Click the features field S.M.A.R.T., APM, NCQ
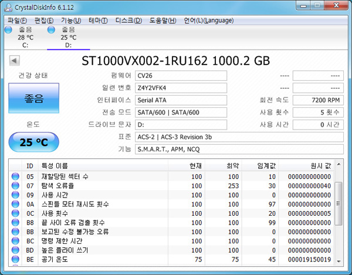This screenshot has width=352, height=275. [239, 149]
